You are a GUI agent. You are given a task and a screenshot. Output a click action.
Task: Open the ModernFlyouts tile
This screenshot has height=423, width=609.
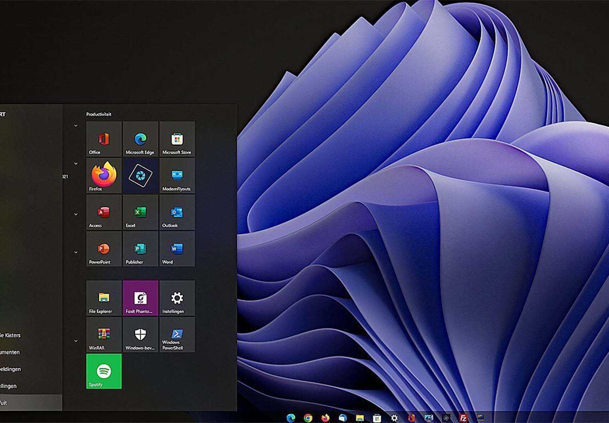[x=177, y=175]
